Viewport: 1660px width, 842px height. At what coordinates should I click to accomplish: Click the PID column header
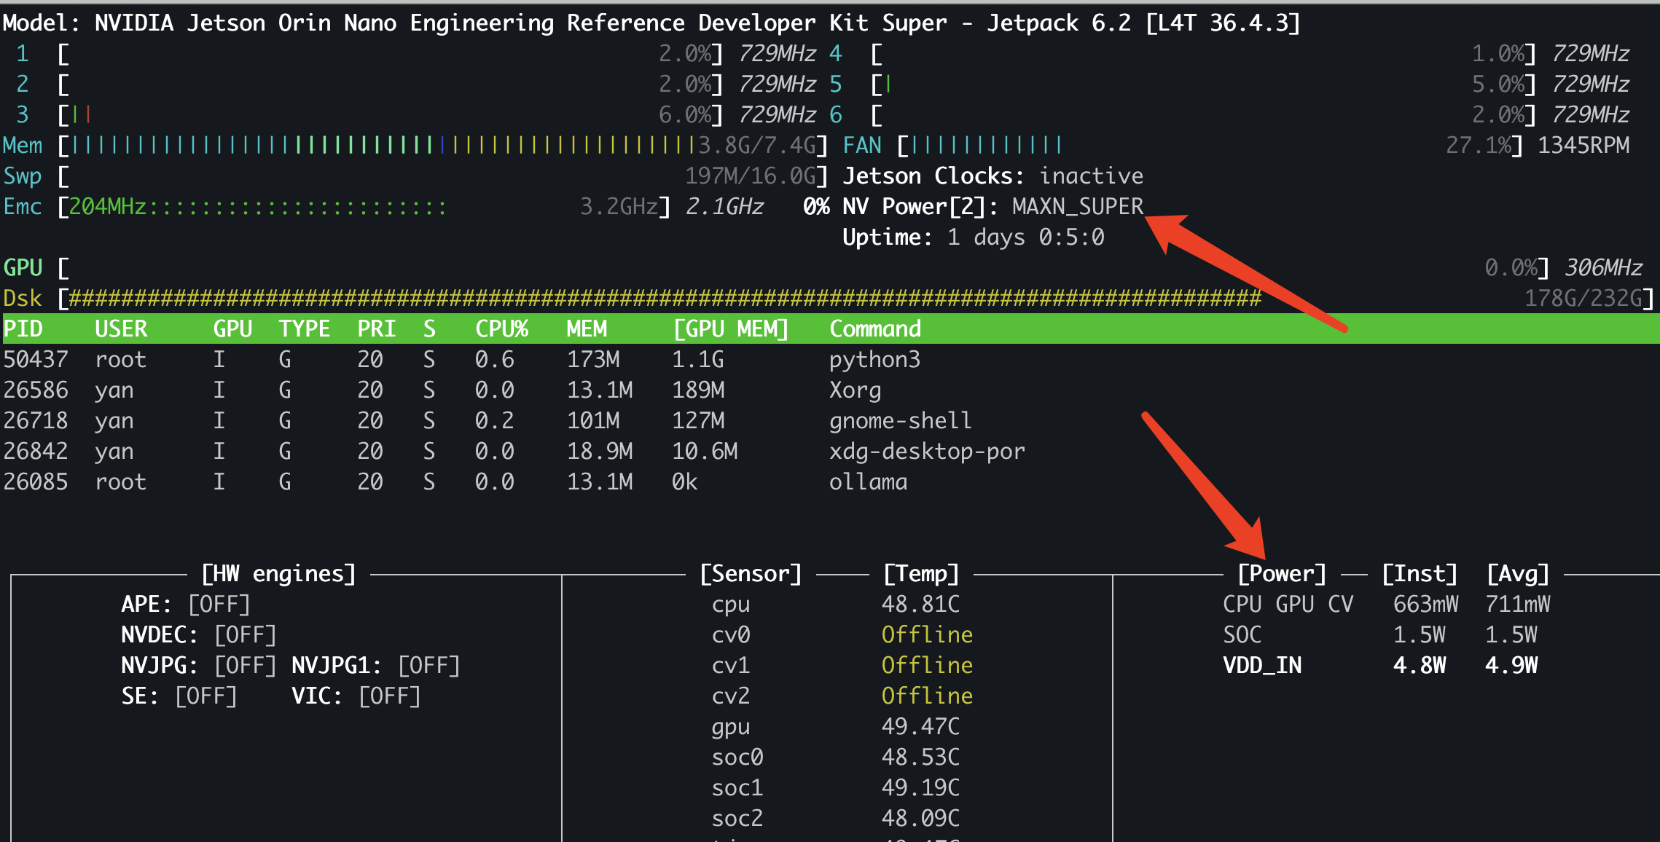pyautogui.click(x=23, y=329)
